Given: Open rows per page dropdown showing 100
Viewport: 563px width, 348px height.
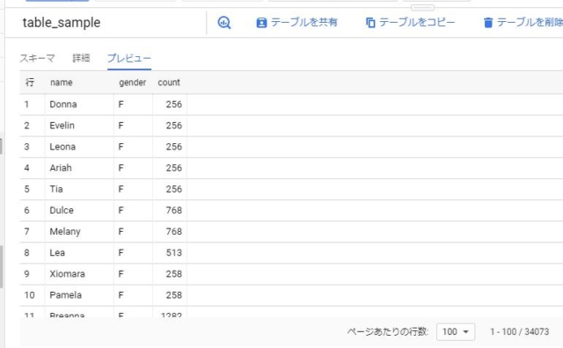Looking at the screenshot, I should pos(456,332).
